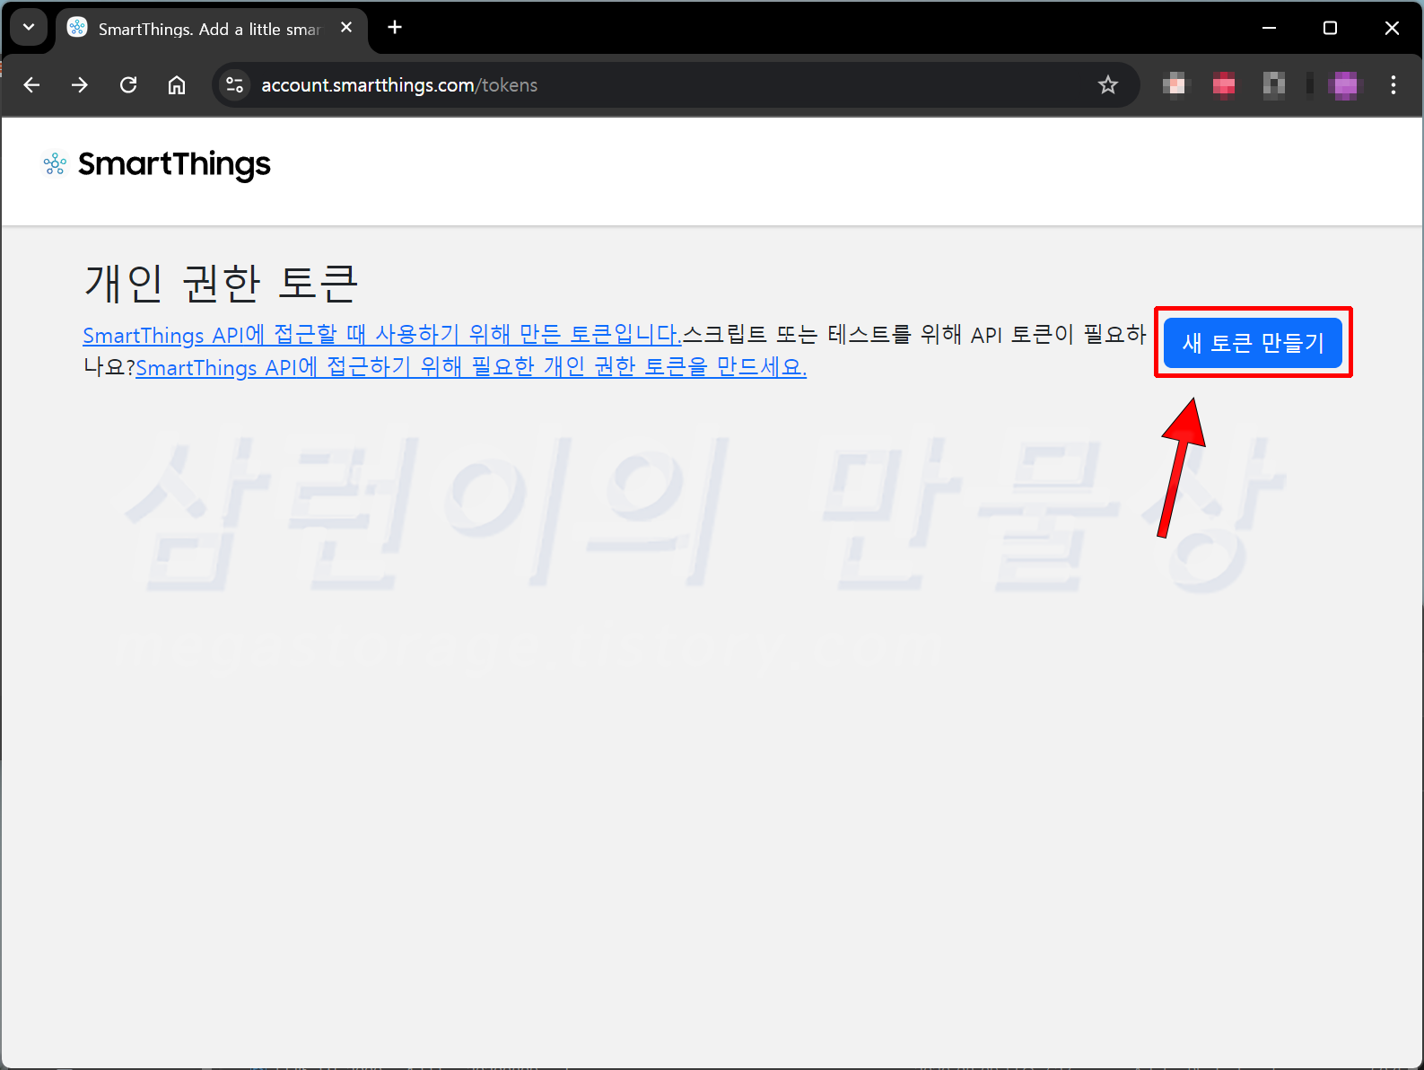Close the browser window
Image resolution: width=1424 pixels, height=1070 pixels.
1392,28
